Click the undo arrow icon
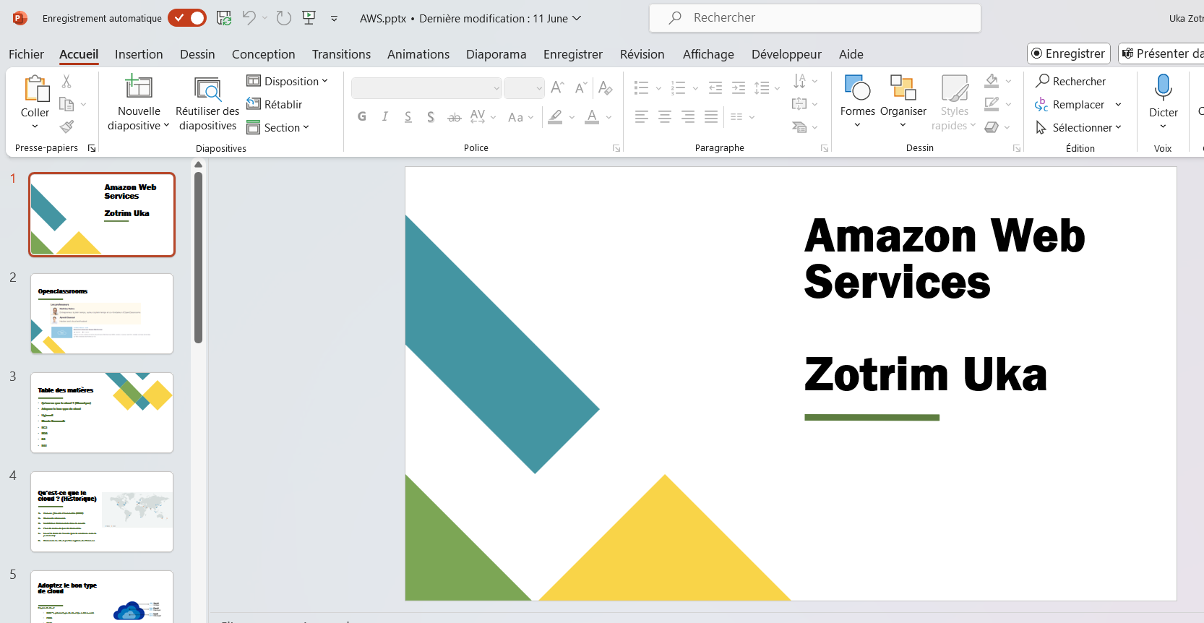This screenshot has width=1204, height=623. [x=249, y=18]
